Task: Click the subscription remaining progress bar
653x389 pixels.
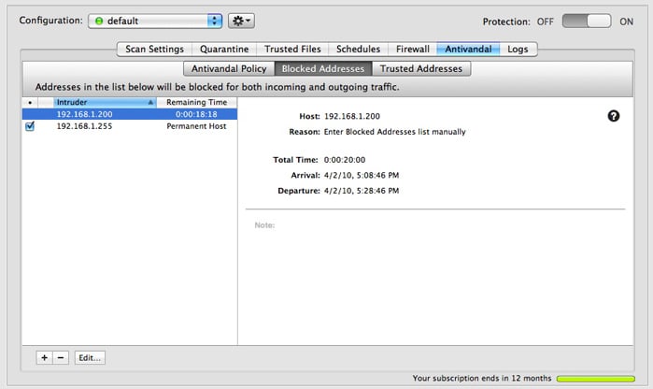Action: [x=595, y=379]
